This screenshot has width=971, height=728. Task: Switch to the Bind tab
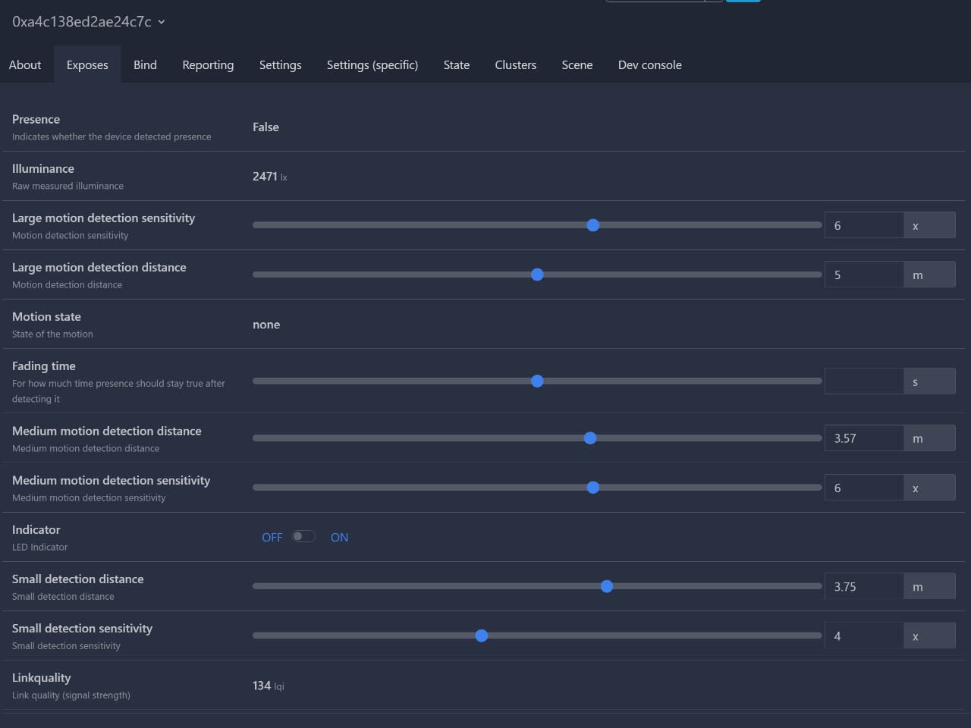144,64
